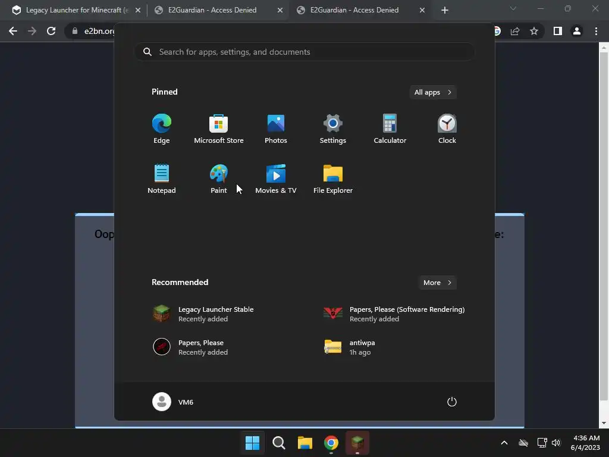Click the forward arrow in Chrome
609x457 pixels.
click(32, 31)
